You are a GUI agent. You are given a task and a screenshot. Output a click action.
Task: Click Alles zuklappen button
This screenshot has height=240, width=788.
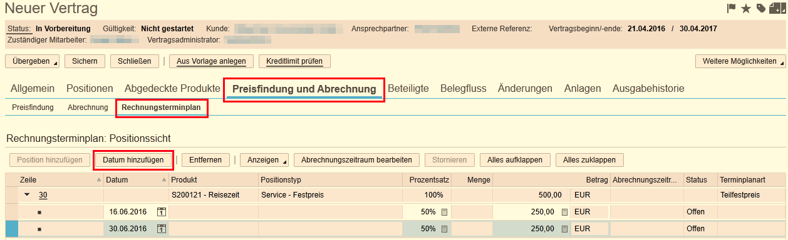(589, 160)
